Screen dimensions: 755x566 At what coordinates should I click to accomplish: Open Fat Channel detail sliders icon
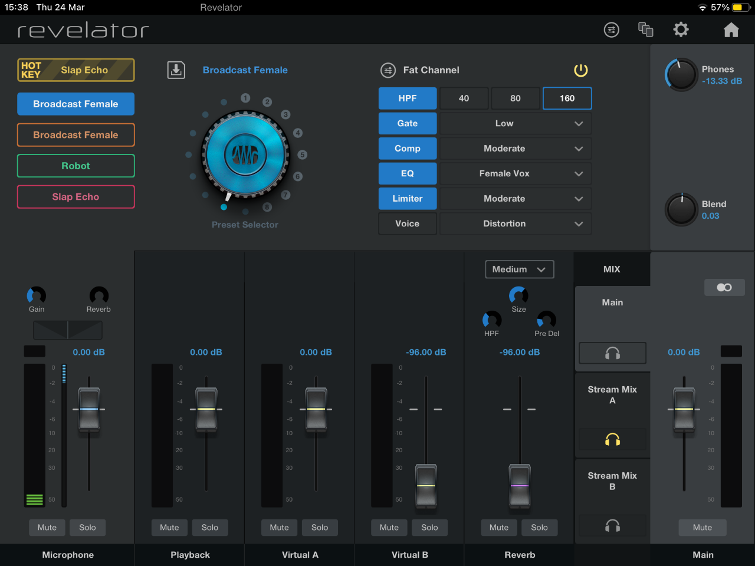coord(388,70)
